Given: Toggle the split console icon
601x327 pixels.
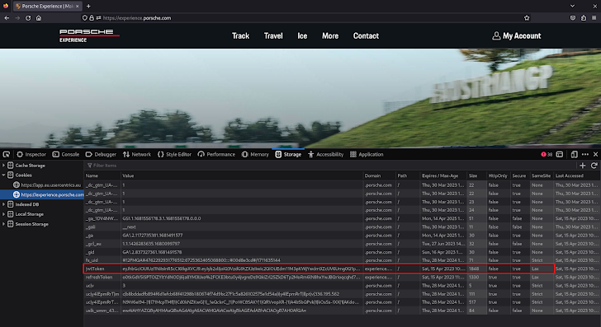Looking at the screenshot, I should pyautogui.click(x=560, y=155).
